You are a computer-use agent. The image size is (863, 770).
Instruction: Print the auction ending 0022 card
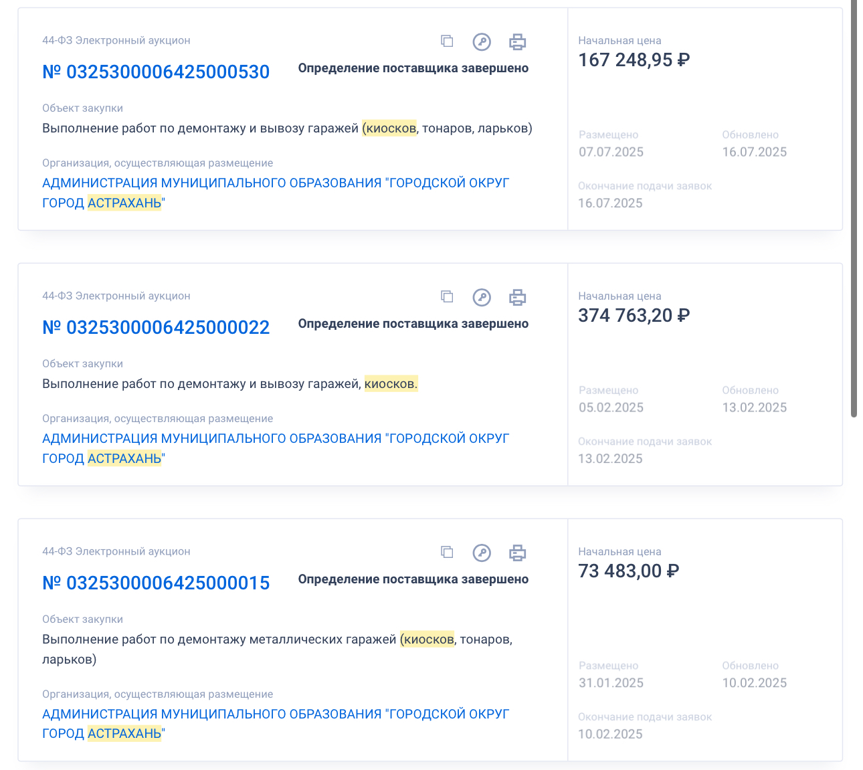coord(517,298)
